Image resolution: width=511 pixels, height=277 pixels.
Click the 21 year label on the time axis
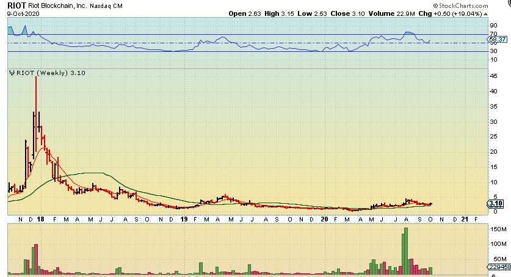pos(465,219)
